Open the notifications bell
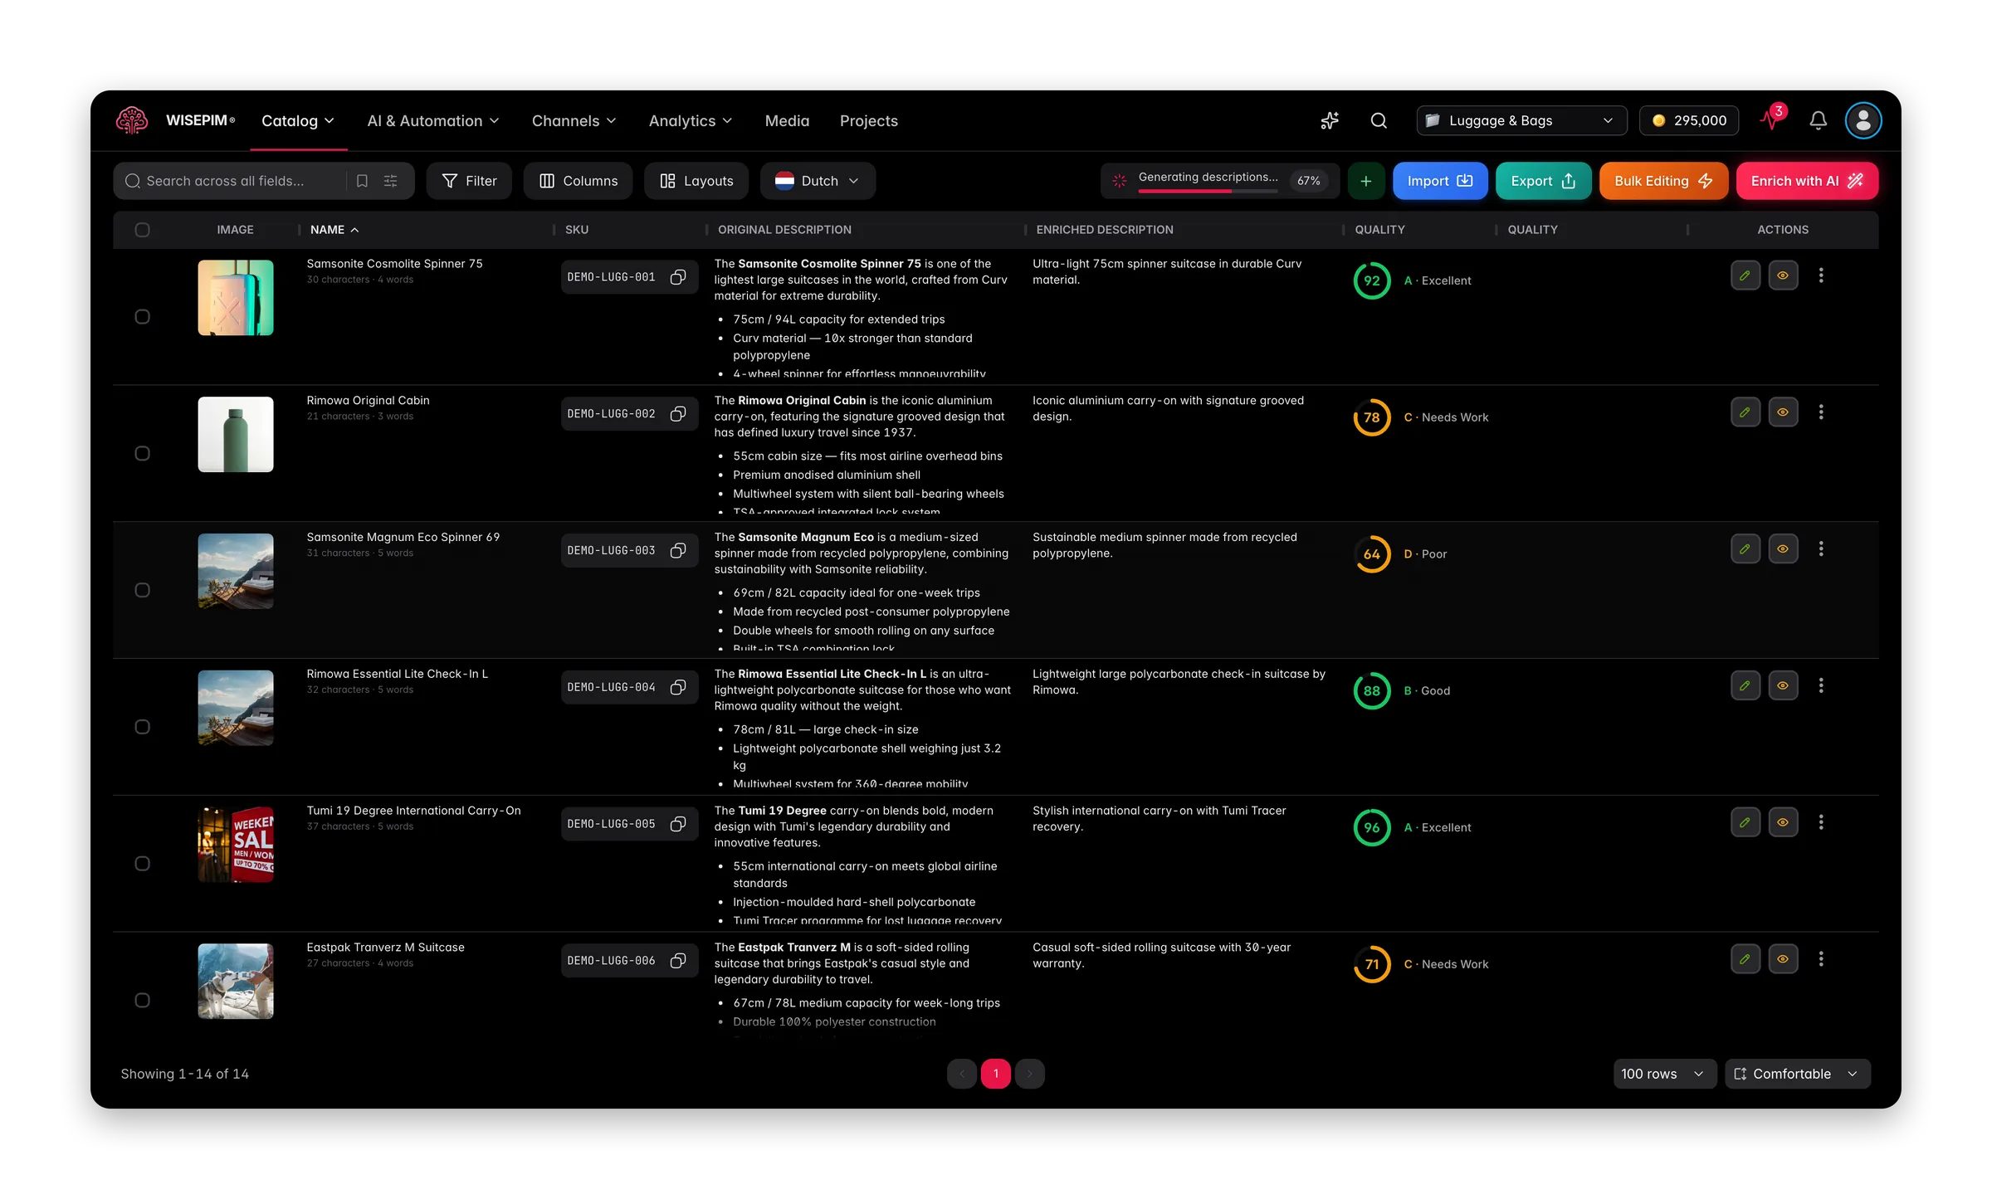Image resolution: width=1992 pixels, height=1199 pixels. [1818, 121]
